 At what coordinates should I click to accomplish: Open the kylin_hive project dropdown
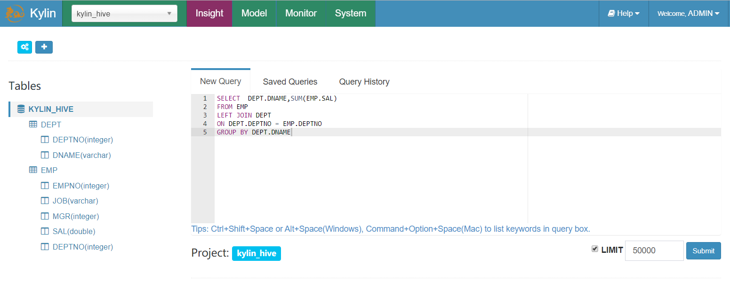point(124,14)
